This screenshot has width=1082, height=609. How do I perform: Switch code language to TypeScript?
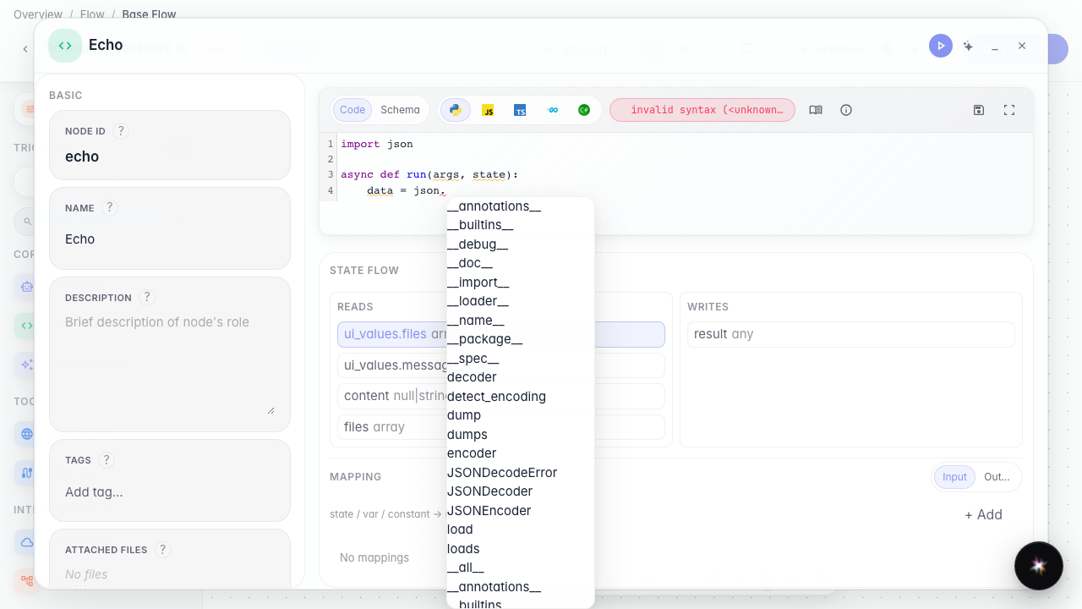(x=520, y=110)
